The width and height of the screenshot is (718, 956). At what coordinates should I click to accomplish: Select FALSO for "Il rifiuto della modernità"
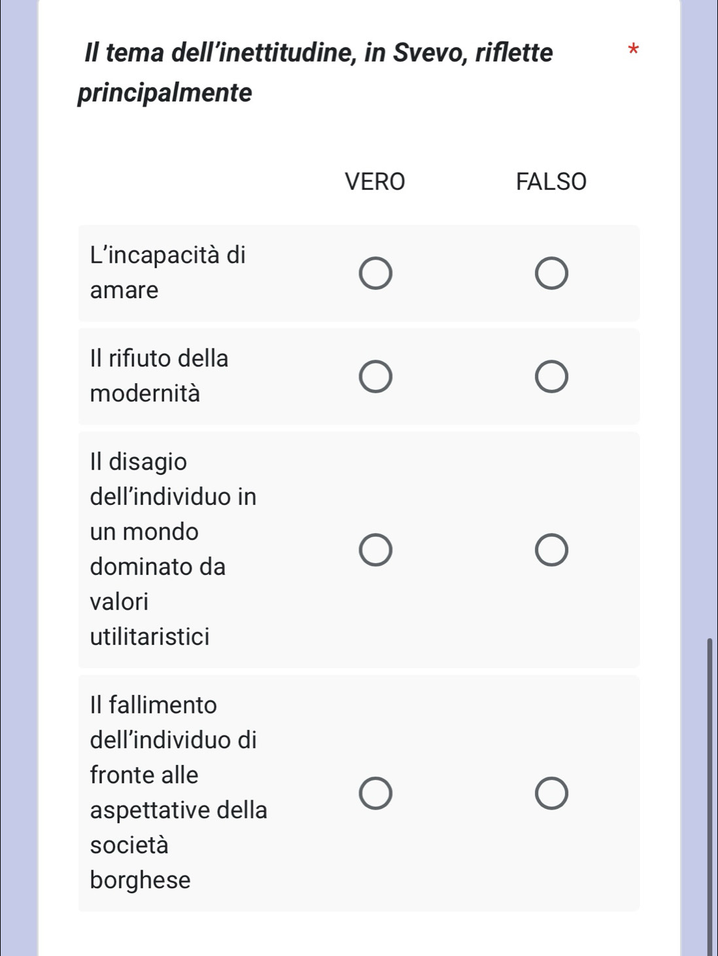coord(551,377)
